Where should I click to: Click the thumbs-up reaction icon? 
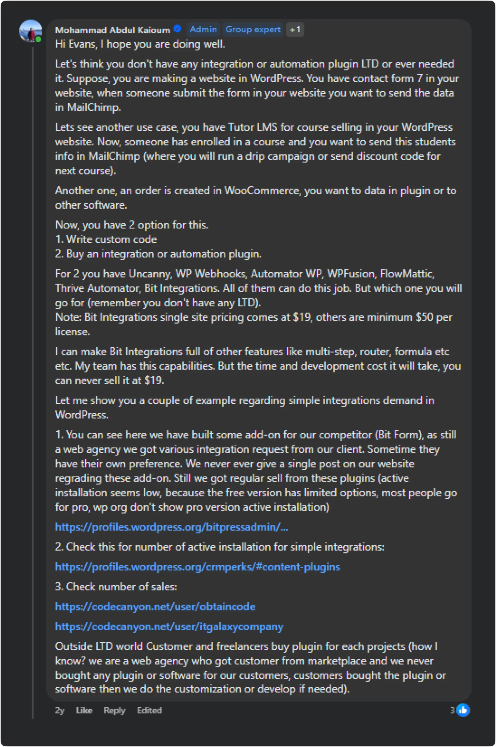click(463, 710)
